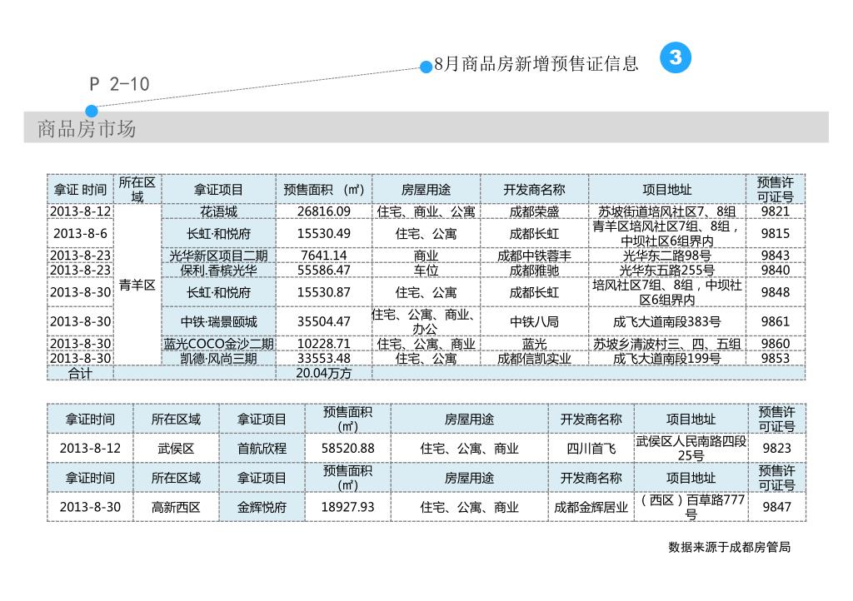The image size is (853, 601).
Task: Select the district cell '青羊区'
Action: click(137, 286)
